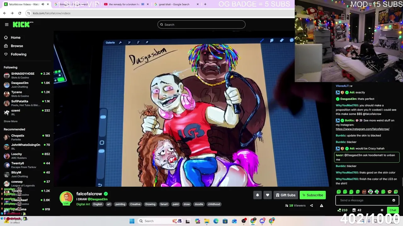Click browser forward arrow
Screen dimensions: 403x226
pyautogui.click(x=12, y=13)
